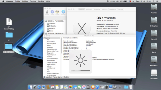Open Photos icon in the dock
The height and width of the screenshot is (90, 161).
[x=70, y=87]
